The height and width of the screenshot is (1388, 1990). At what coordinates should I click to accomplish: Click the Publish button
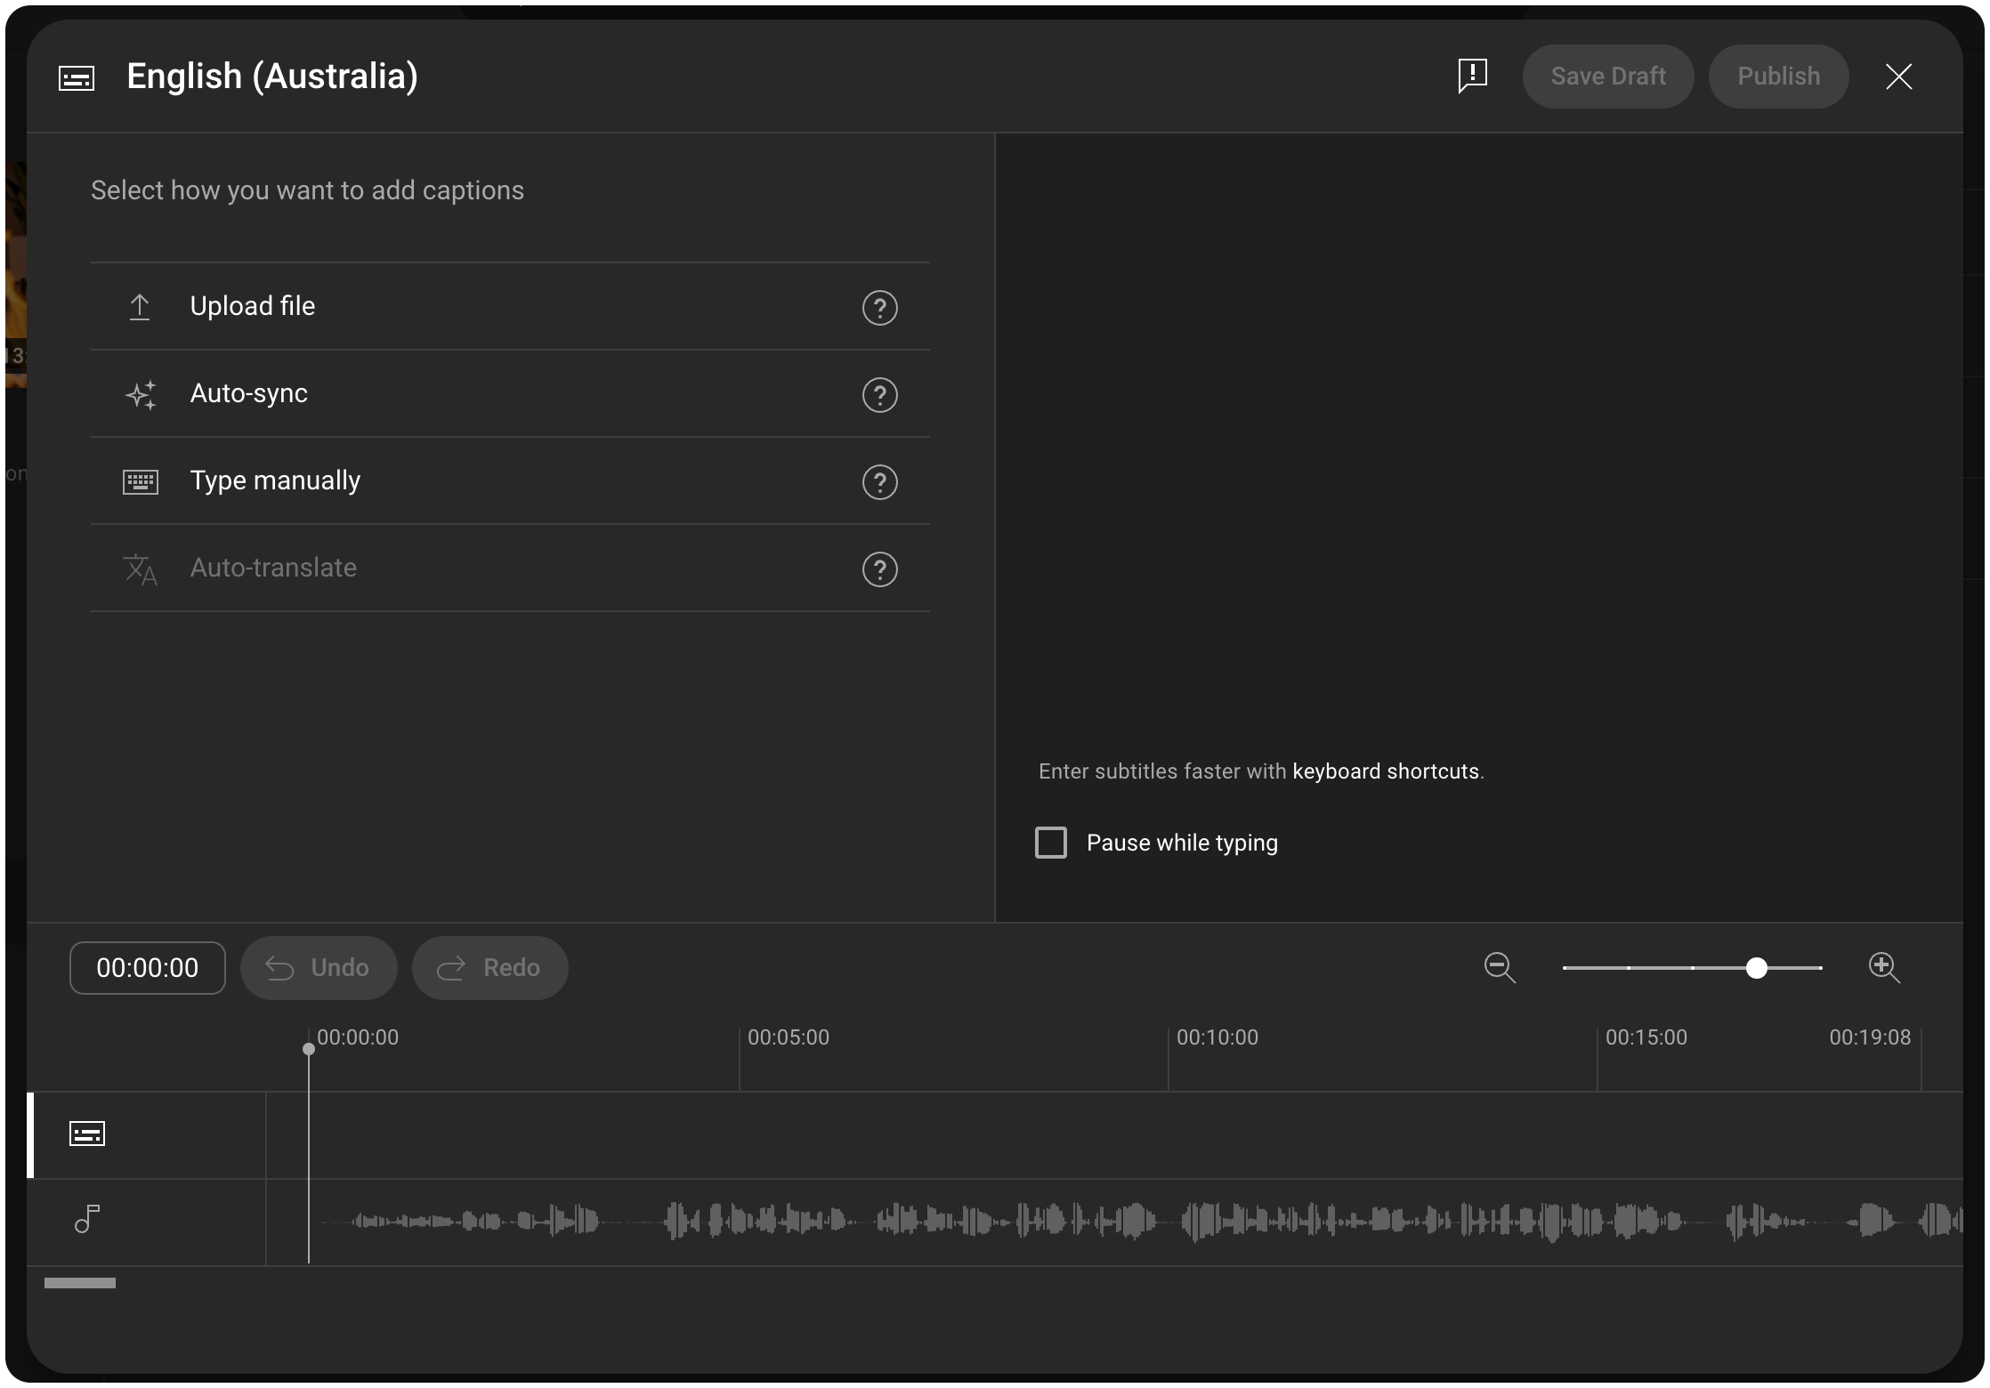click(1778, 77)
